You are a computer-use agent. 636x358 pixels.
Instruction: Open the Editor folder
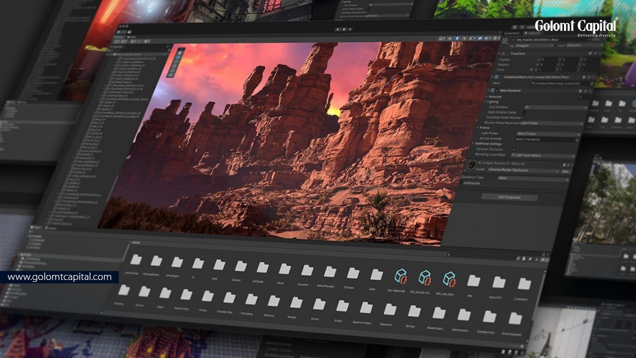[x=376, y=274]
